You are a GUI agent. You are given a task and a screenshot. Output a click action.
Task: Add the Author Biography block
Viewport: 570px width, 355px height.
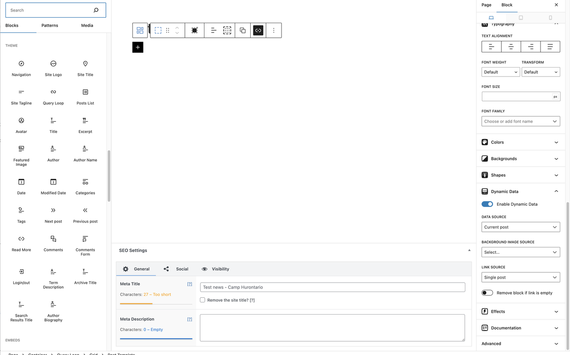coord(53,311)
